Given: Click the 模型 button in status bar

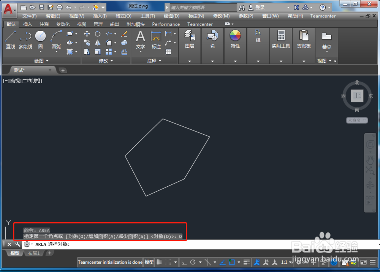Looking at the screenshot, I should pyautogui.click(x=149, y=262).
